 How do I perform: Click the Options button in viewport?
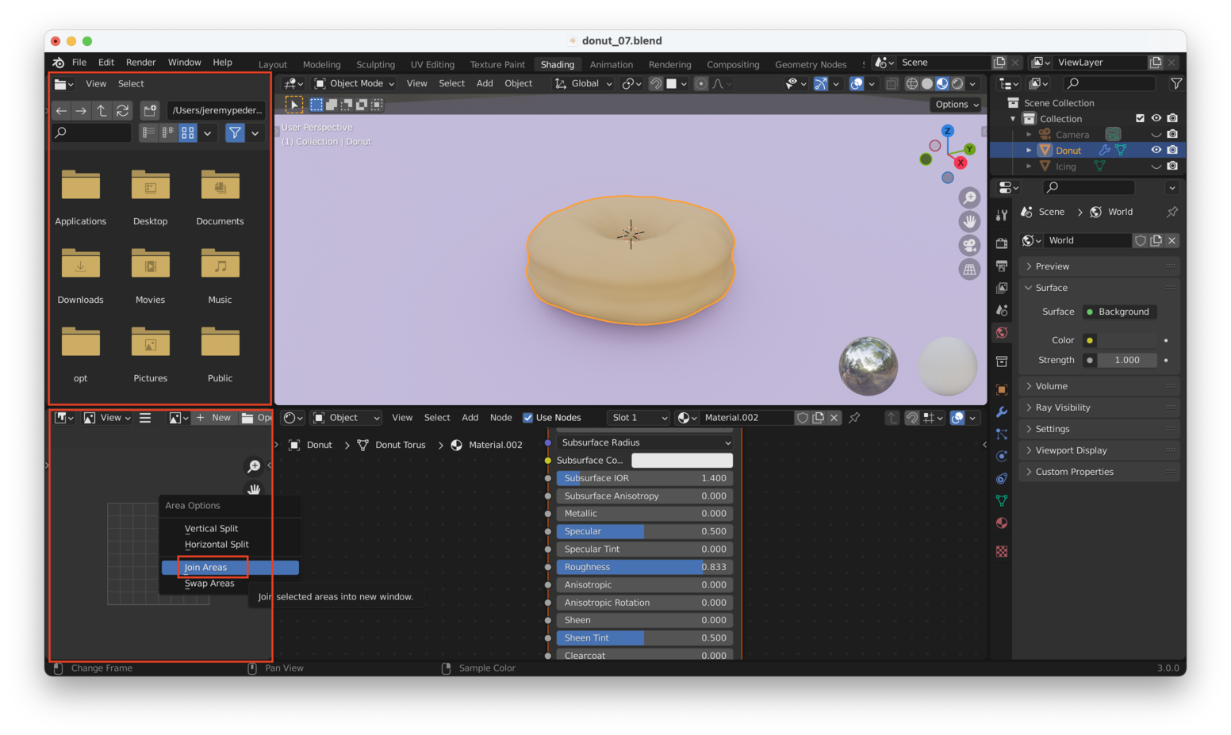coord(956,105)
